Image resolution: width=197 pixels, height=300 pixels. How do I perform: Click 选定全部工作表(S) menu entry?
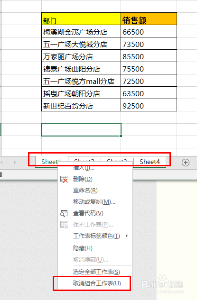pos(95,272)
